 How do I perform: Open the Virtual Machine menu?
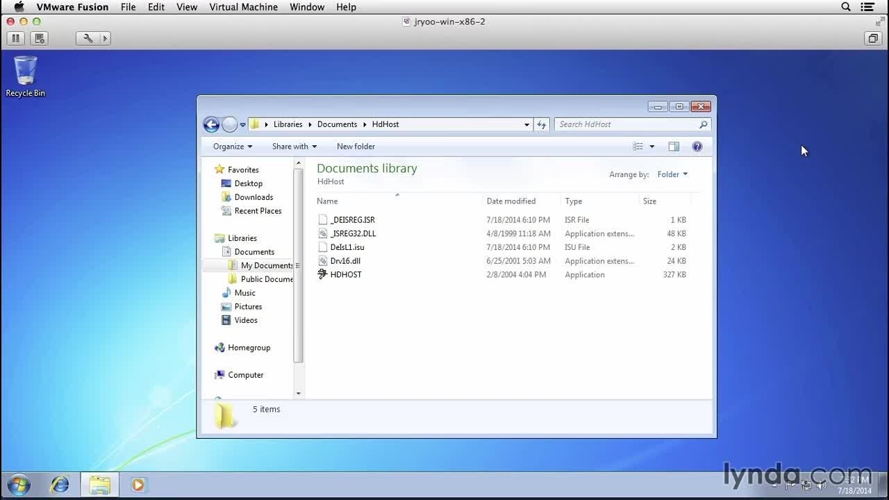pyautogui.click(x=243, y=7)
